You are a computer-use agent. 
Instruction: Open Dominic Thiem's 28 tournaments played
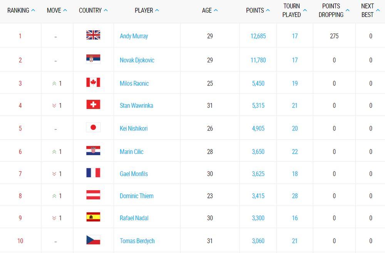coord(295,196)
